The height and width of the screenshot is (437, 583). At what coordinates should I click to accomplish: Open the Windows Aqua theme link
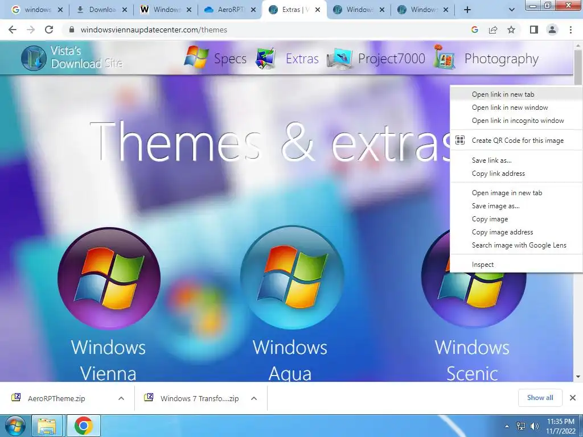(x=290, y=360)
